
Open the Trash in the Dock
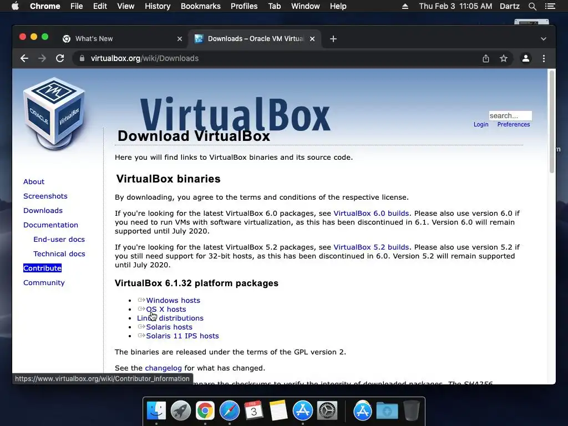pyautogui.click(x=411, y=411)
